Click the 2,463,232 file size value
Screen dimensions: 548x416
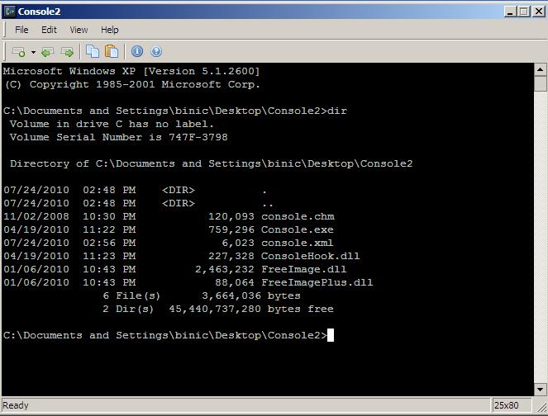point(225,269)
